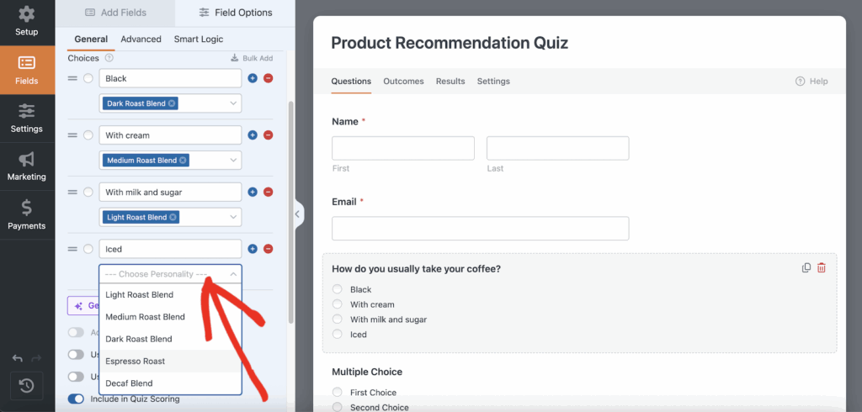Select the Black radio option in preview

338,290
